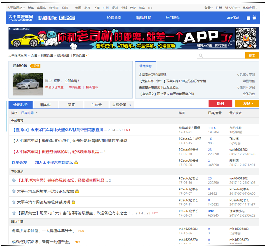Click pin arrow icon beside 新用户玩转论坛秘籍
Image resolution: width=266 pixels, height=248 pixels.
14,191
